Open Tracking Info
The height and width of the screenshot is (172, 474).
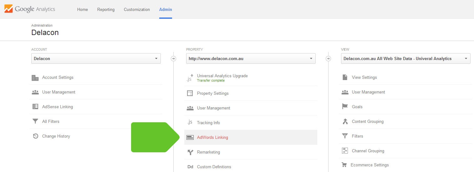click(208, 123)
